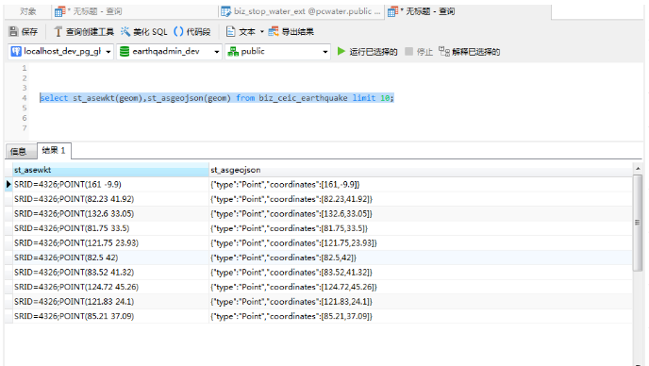Click line number 4 in editor gutter
This screenshot has width=649, height=366.
pyautogui.click(x=25, y=98)
